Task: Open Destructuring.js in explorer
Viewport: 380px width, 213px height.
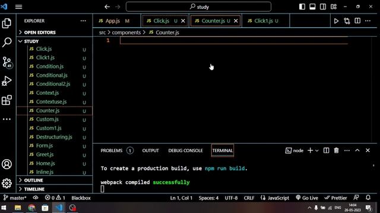Action: point(55,137)
